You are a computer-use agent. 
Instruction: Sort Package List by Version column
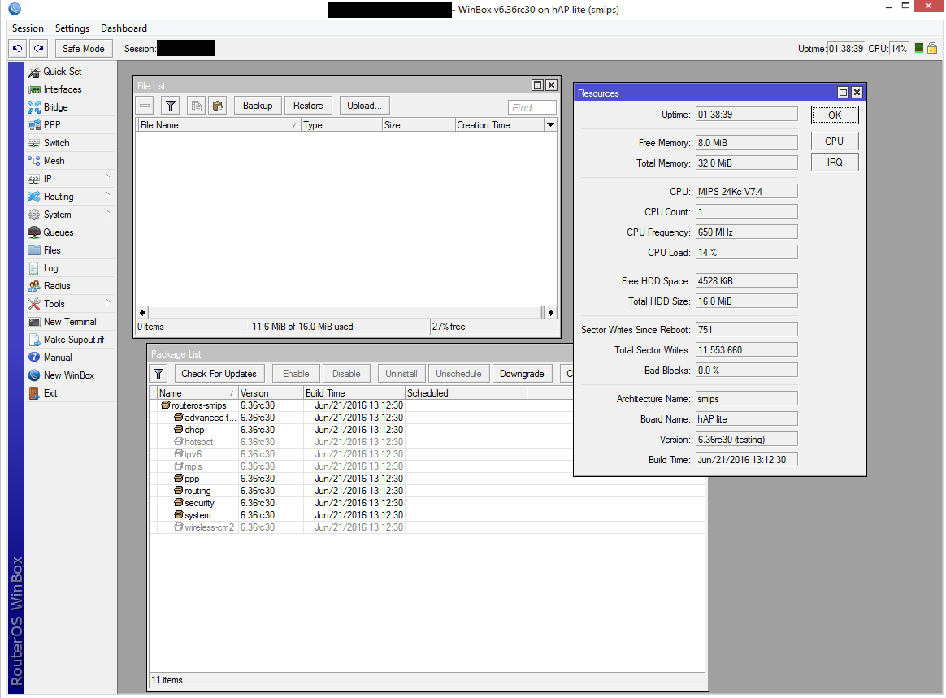271,392
